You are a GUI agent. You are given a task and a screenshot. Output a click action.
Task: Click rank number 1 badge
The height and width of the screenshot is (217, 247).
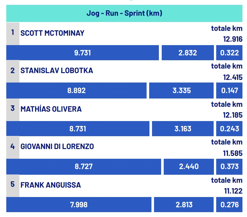click(13, 32)
